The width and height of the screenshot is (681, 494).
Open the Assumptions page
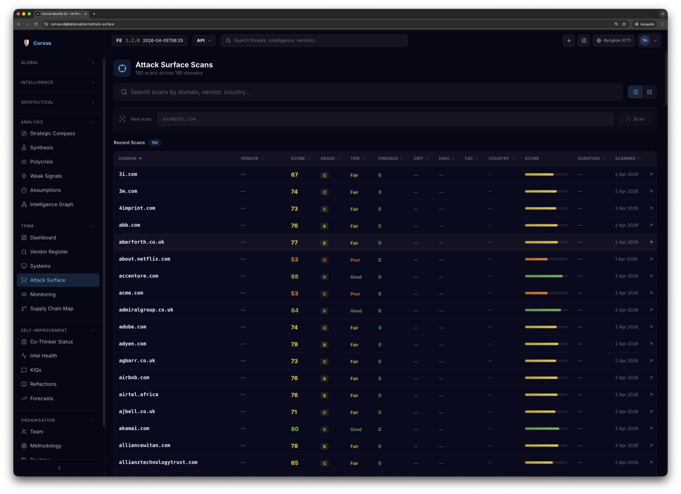tap(45, 190)
